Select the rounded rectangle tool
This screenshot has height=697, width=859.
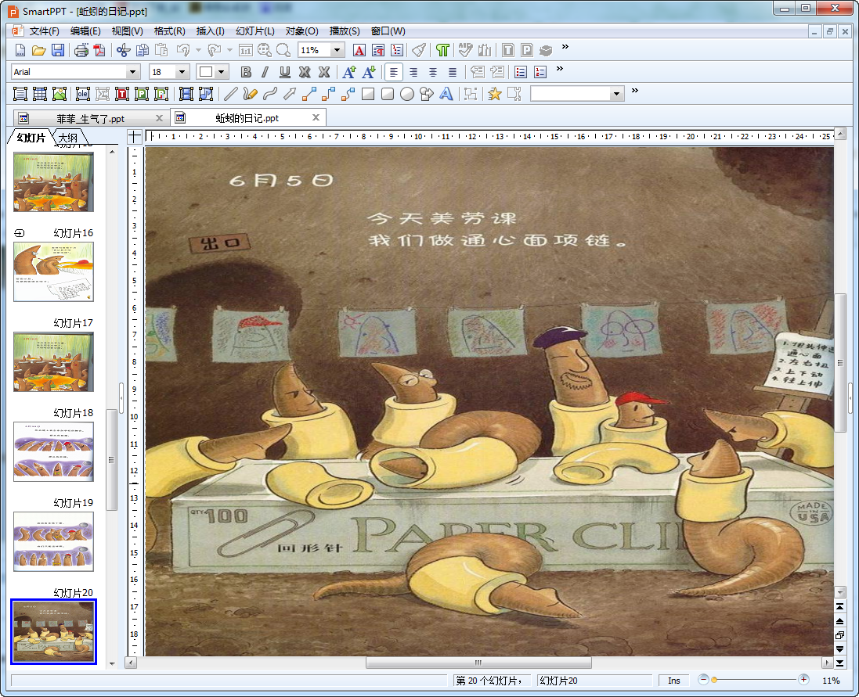tap(388, 94)
